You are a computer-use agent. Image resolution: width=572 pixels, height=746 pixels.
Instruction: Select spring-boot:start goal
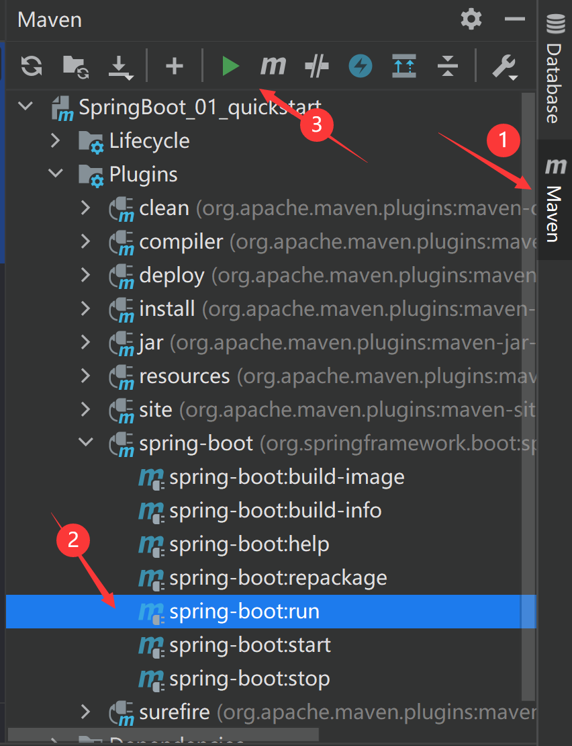[271, 645]
